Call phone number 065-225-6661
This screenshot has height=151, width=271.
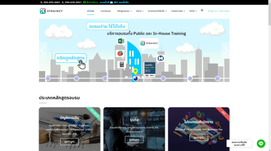coord(51,2)
